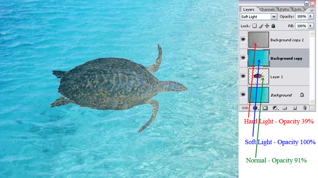Viewport: 318px width, 178px height.
Task: Open the Layers panel flyout menu
Action: [x=312, y=10]
